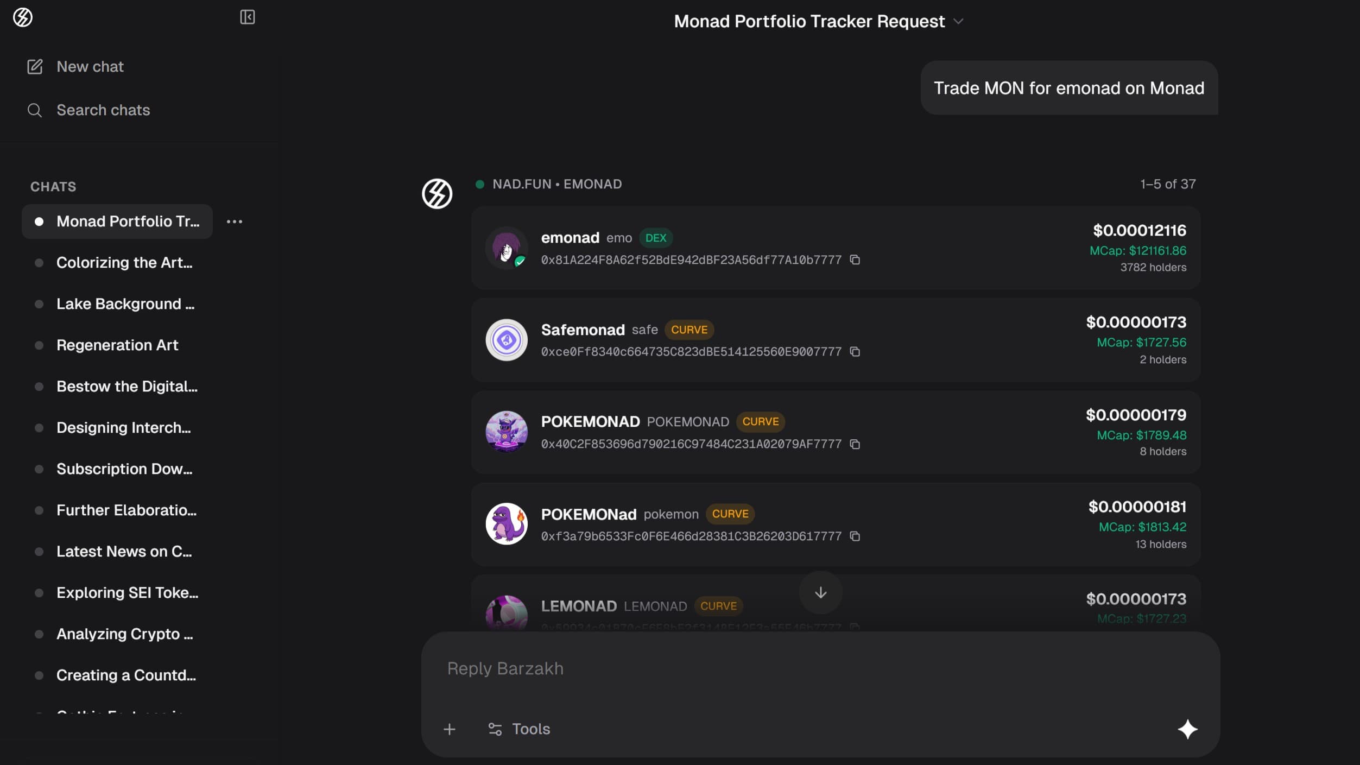Click the plus attachment icon

point(450,729)
